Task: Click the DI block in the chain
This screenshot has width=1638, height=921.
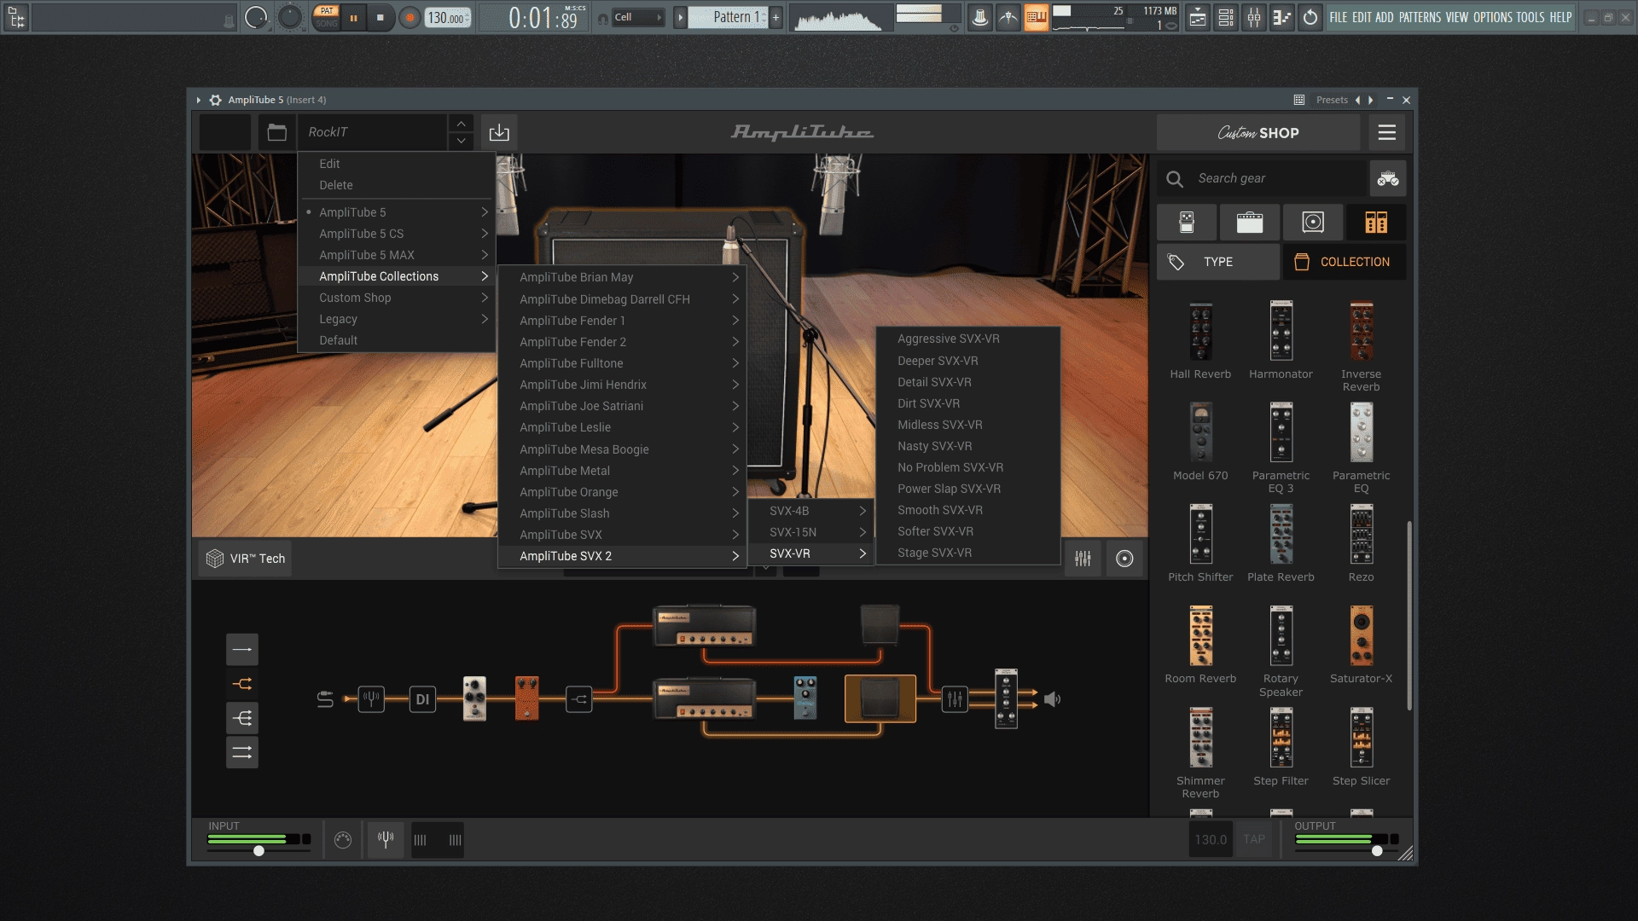Action: coord(422,699)
